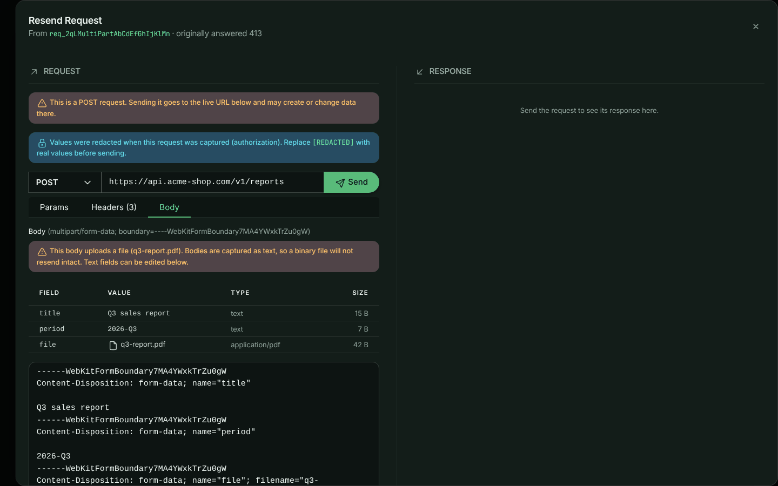Click the 'q3-report.pdf' file name
This screenshot has height=486, width=778.
[x=143, y=345]
